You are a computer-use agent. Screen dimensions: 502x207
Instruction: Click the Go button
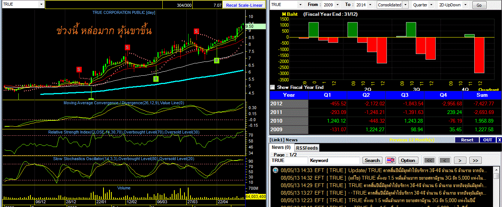click(x=479, y=5)
